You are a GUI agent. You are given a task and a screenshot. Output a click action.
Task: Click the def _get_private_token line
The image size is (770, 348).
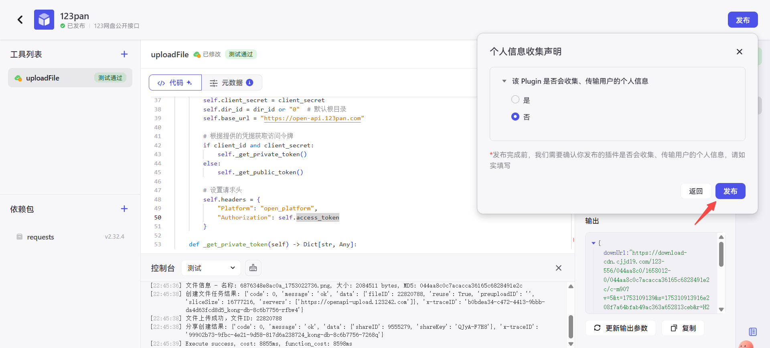pos(273,244)
